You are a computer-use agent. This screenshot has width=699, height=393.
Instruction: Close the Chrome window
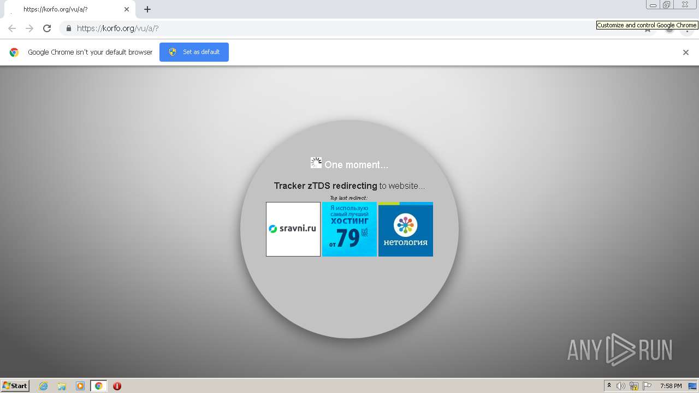coord(685,5)
